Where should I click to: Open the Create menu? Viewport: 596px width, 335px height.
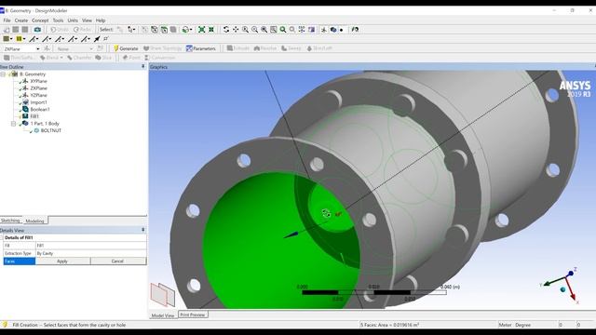pyautogui.click(x=21, y=20)
